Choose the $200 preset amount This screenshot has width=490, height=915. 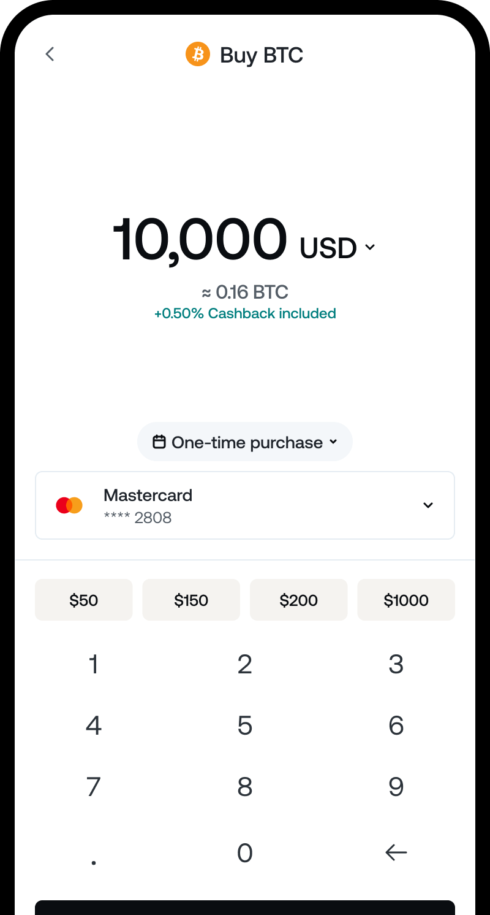point(298,600)
